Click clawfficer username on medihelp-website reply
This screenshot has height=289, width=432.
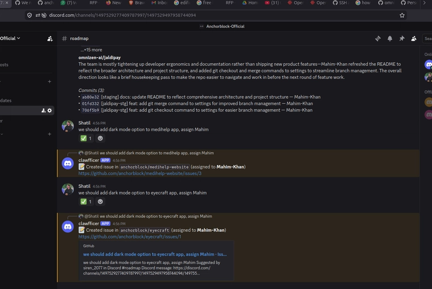[89, 160]
